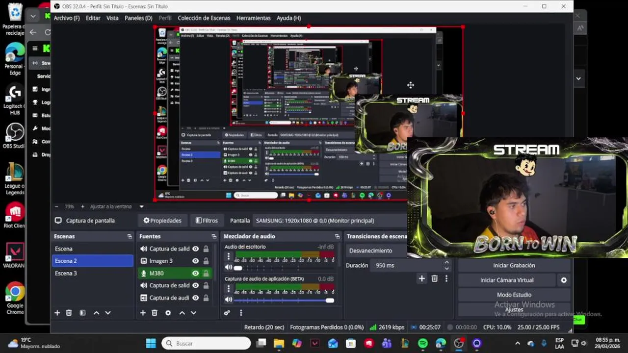Open Pantalla monitor selection dropdown
This screenshot has width=628, height=353.
coord(330,221)
